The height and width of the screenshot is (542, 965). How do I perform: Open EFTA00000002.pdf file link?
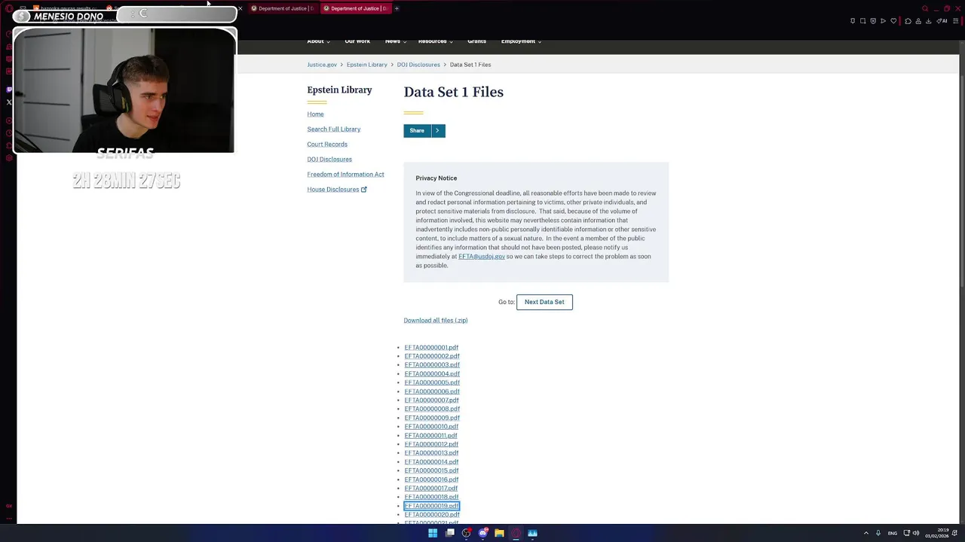pos(432,356)
